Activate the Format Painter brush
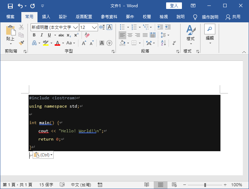 point(21,43)
